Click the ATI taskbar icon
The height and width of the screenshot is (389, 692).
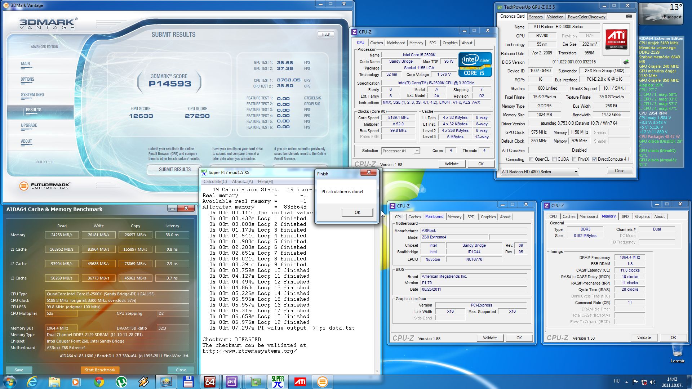pyautogui.click(x=300, y=382)
